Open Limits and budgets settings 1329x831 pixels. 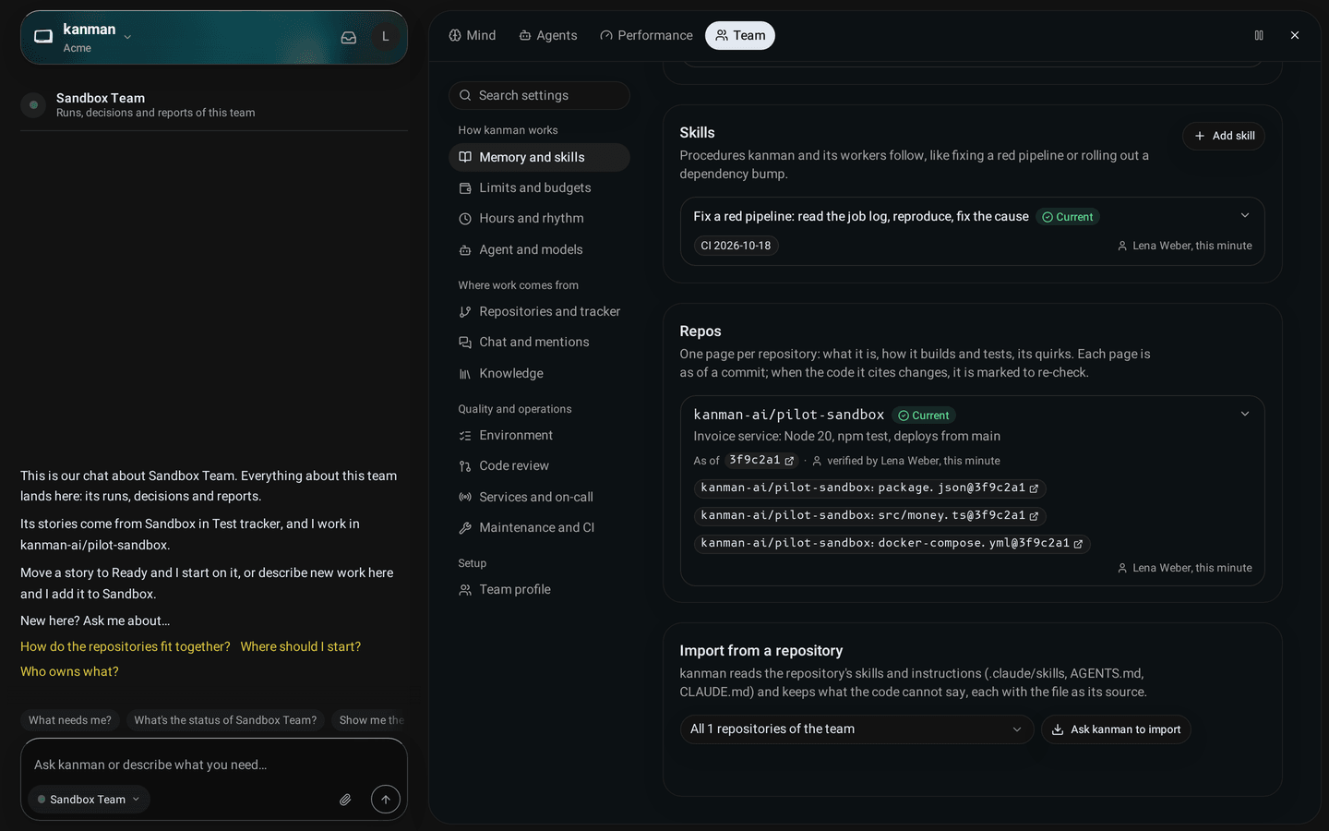(539, 187)
